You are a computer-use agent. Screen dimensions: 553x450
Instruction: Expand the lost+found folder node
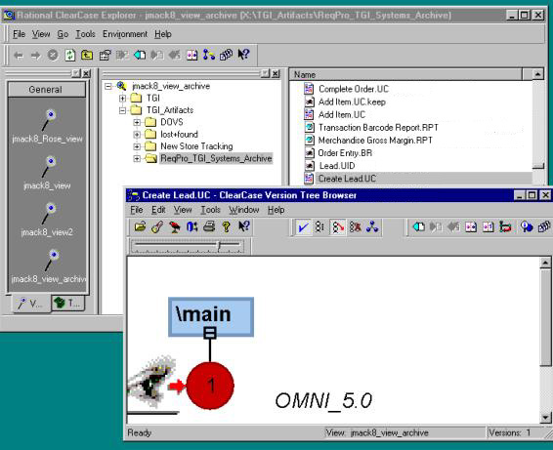point(137,135)
